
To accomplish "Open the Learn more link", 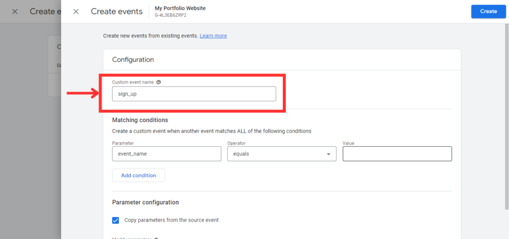I will click(x=213, y=36).
